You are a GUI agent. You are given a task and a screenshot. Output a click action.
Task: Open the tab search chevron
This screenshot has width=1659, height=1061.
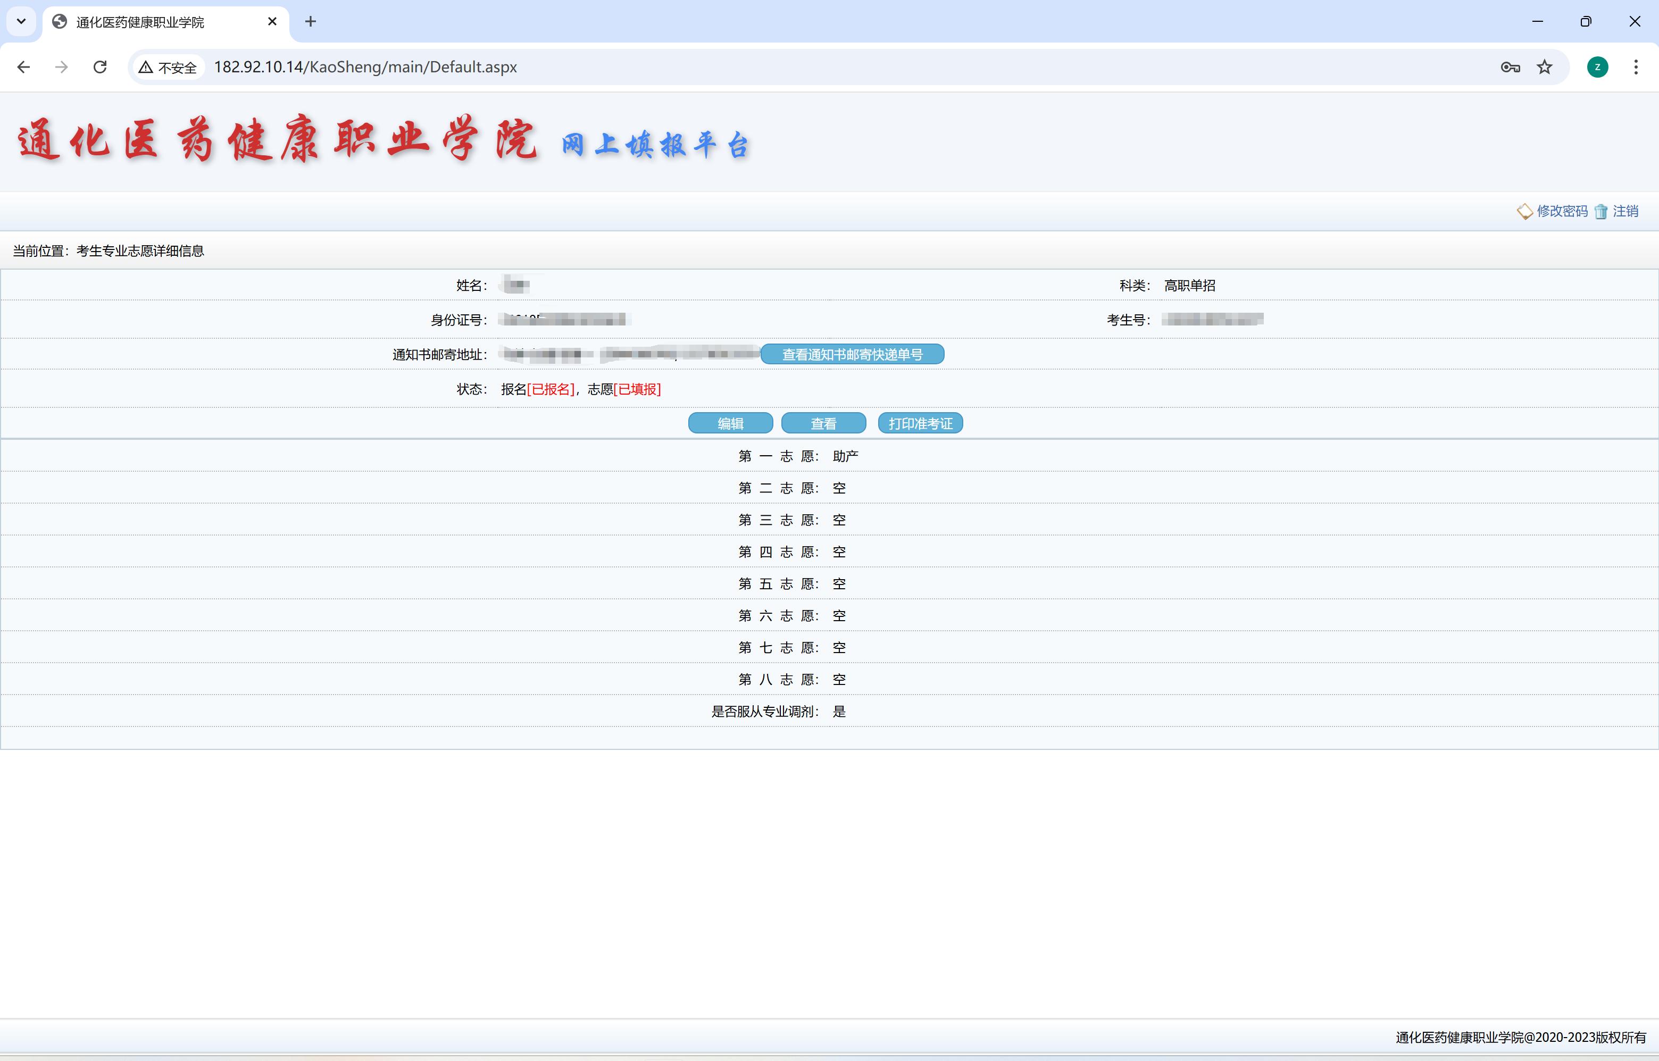pyautogui.click(x=21, y=21)
